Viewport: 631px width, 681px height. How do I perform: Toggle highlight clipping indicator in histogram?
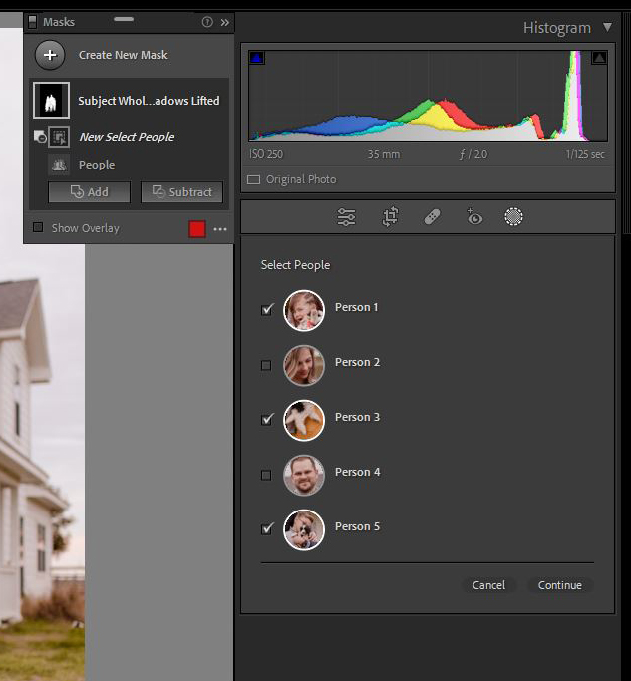coord(598,59)
